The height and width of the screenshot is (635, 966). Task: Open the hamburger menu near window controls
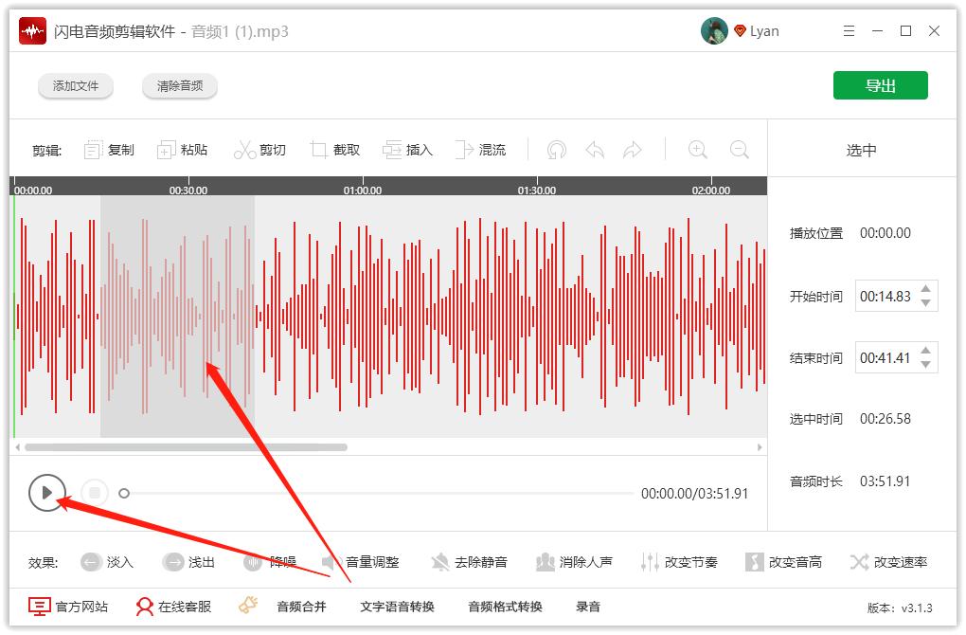click(x=849, y=30)
